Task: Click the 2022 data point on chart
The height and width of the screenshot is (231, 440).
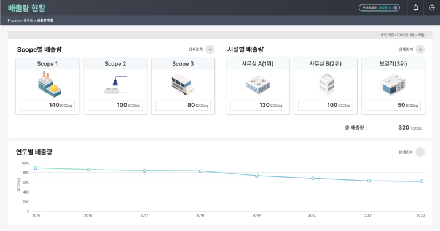Action: (421, 181)
